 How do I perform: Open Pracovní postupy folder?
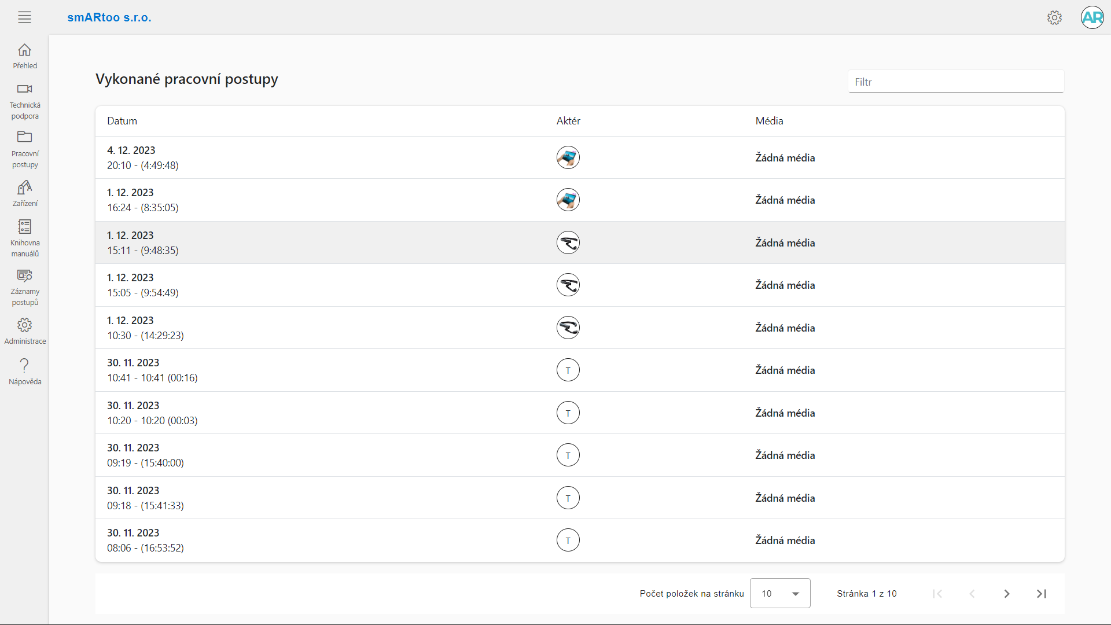tap(25, 150)
